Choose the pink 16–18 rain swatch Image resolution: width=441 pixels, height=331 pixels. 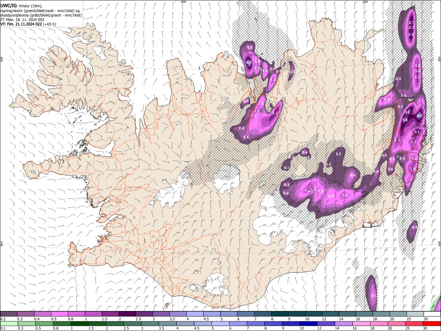pyautogui.click(x=361, y=323)
